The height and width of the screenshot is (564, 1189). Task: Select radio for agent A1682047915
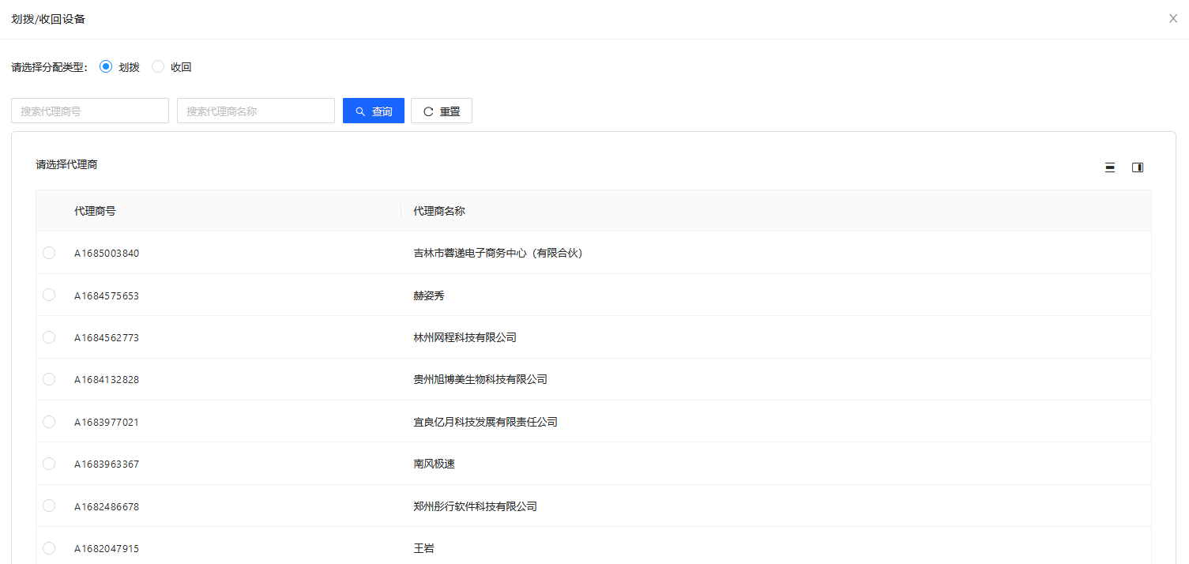(49, 548)
